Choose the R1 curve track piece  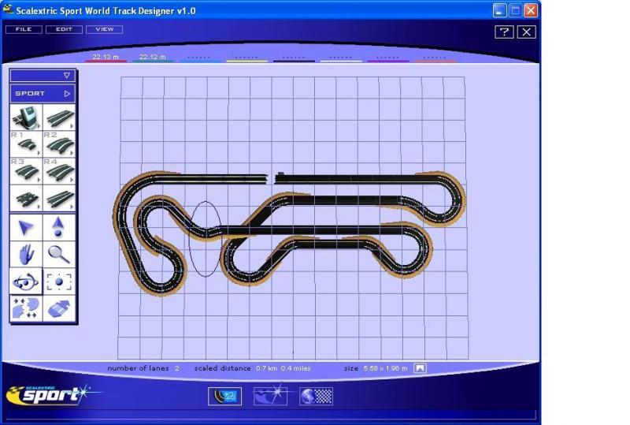point(25,145)
